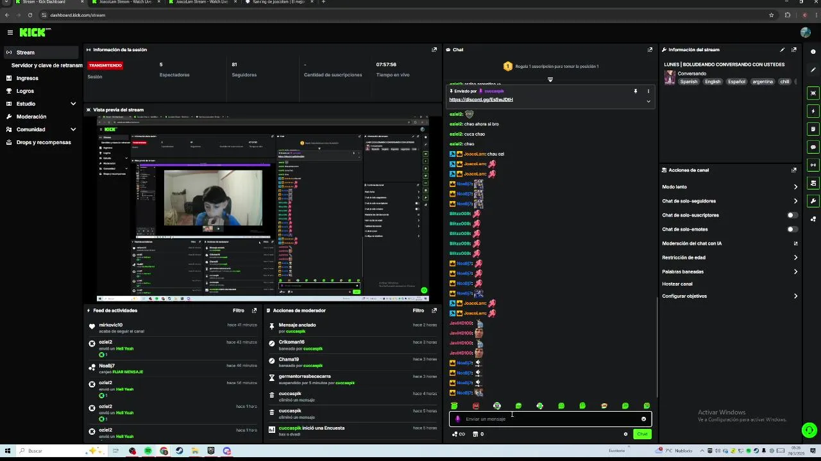Edit stream info with the pencil icon
Screen dimensions: 821x461
[782, 49]
